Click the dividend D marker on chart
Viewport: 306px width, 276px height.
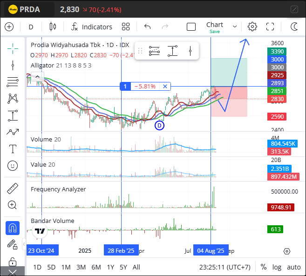pos(159,125)
